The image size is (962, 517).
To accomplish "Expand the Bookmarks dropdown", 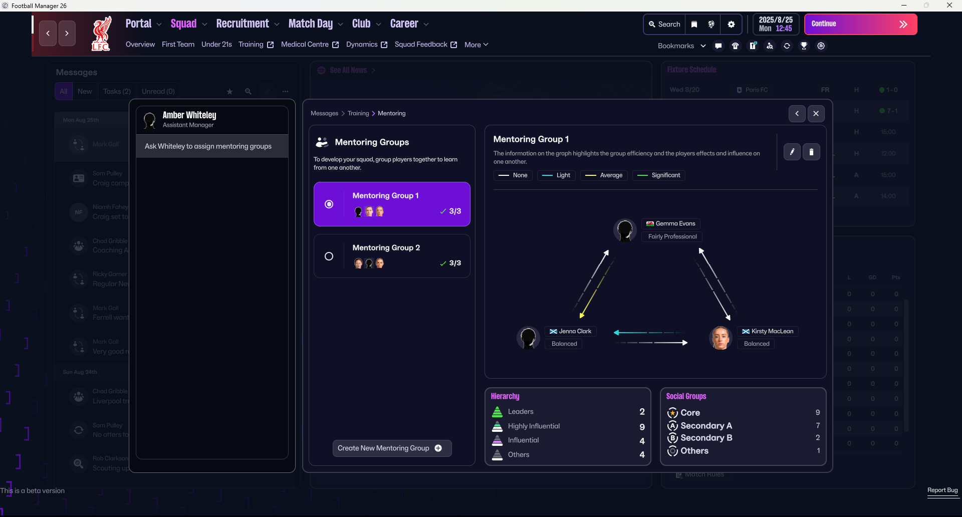I will tap(682, 46).
